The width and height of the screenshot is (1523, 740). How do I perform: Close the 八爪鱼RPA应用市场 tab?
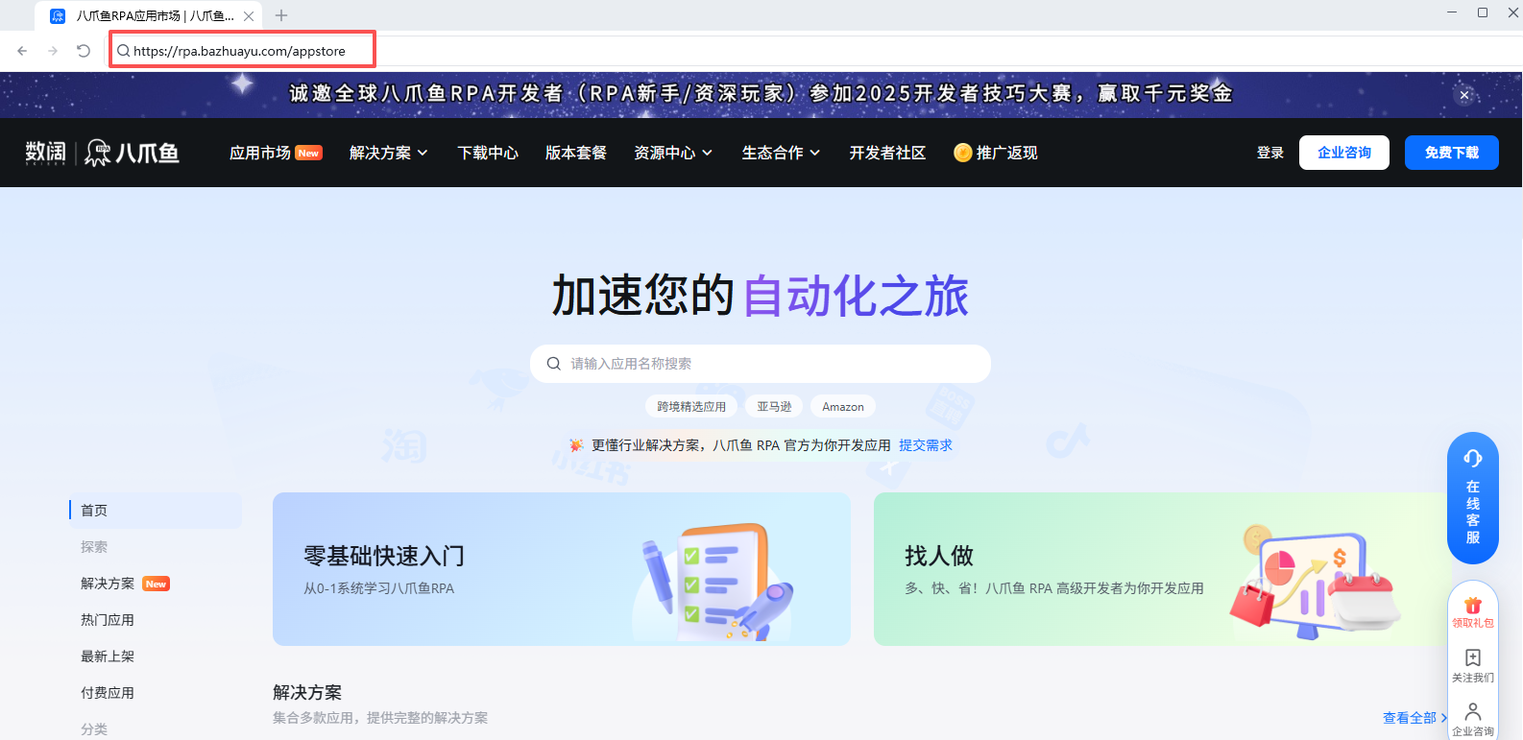[249, 16]
